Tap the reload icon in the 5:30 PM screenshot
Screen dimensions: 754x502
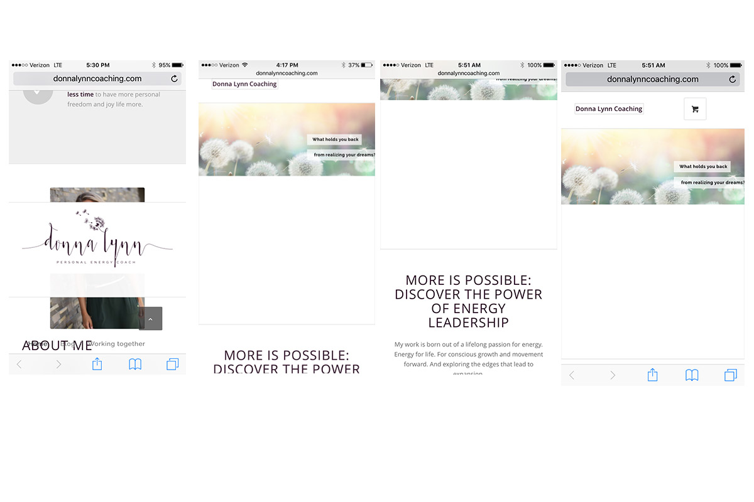[x=174, y=79]
